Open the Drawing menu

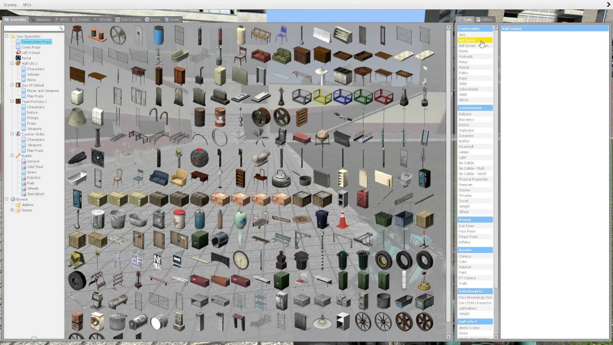point(10,5)
